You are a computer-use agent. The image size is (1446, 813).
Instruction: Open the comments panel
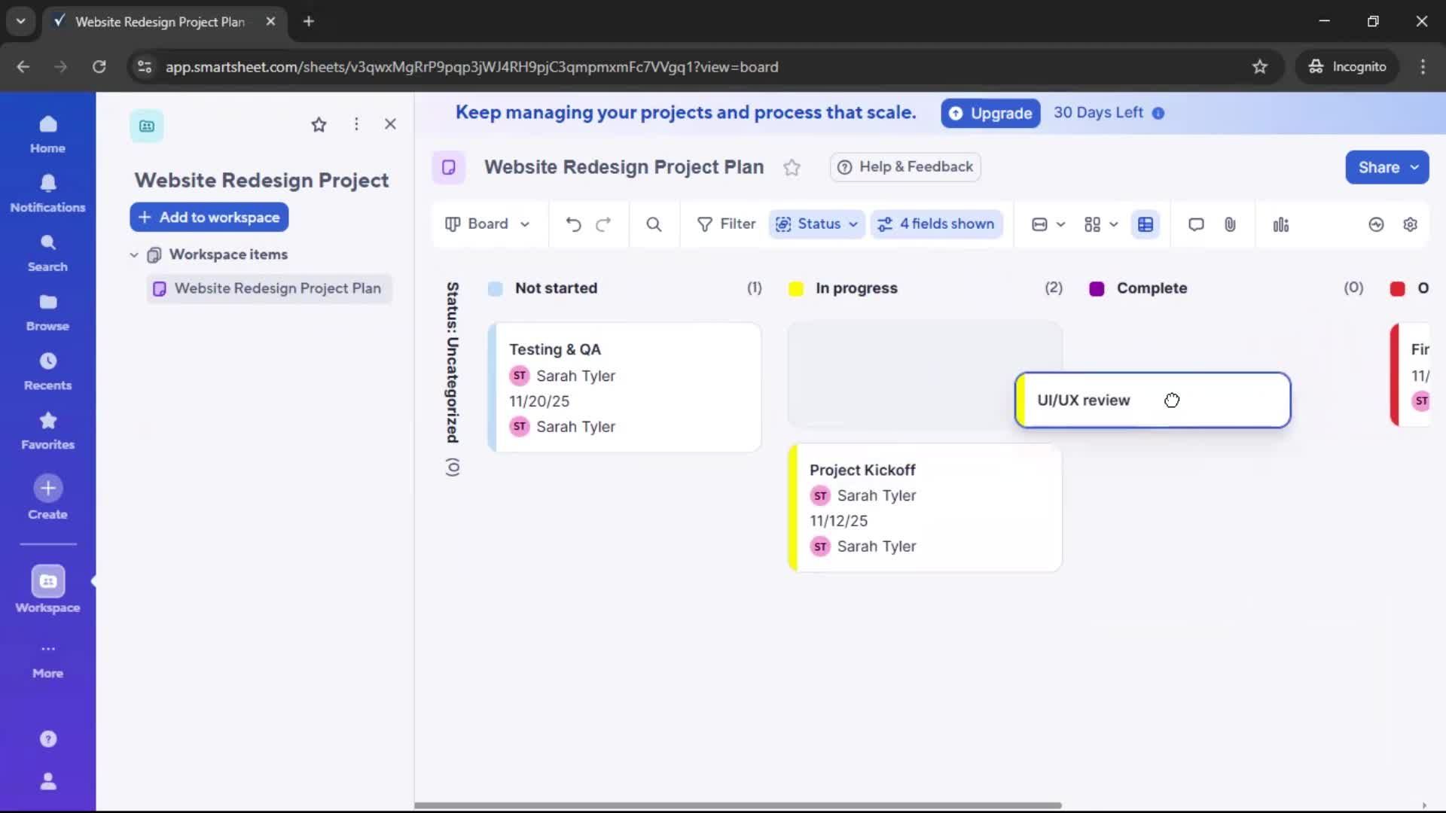tap(1196, 224)
